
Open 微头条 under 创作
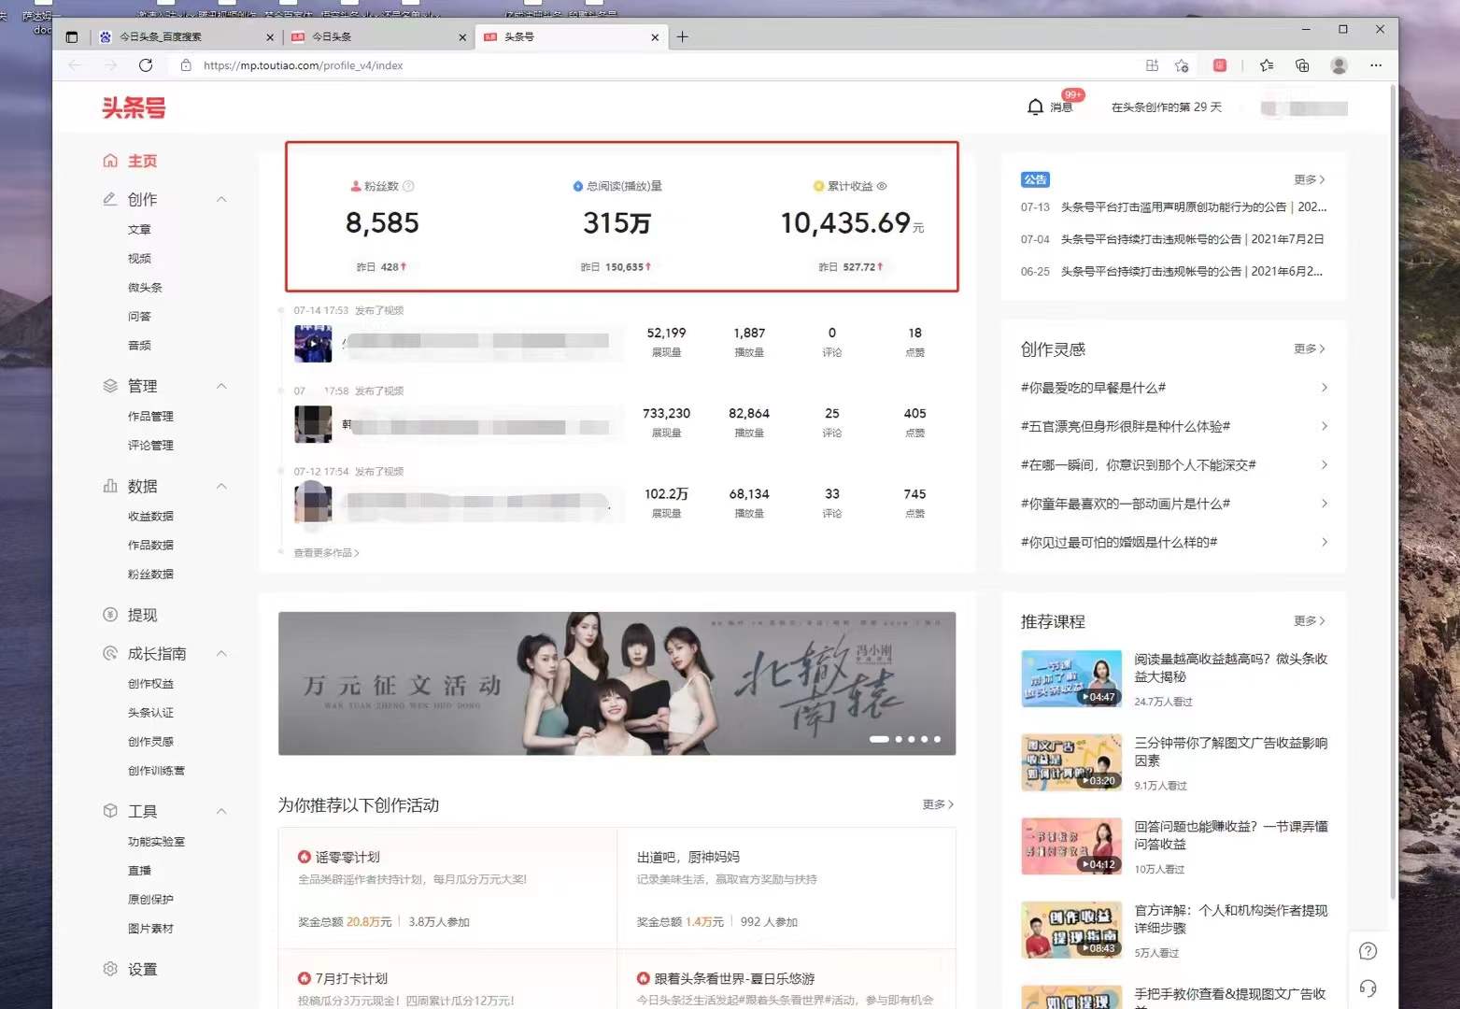(x=145, y=287)
